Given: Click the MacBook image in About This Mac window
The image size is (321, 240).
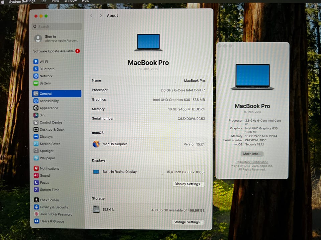Looking at the screenshot, I should coord(252,77).
